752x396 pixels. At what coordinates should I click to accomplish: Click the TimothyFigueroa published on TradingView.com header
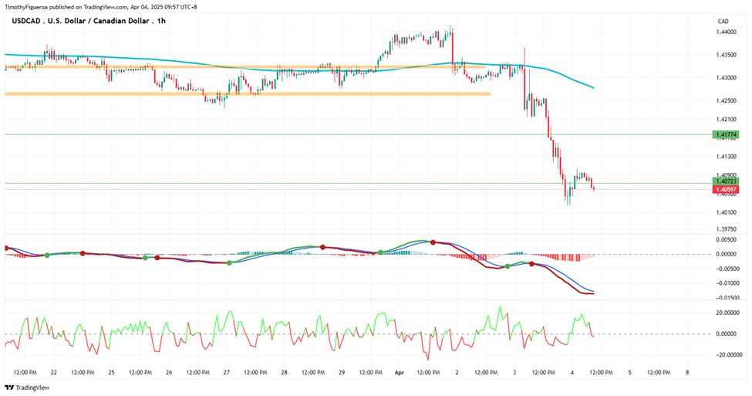[x=101, y=7]
